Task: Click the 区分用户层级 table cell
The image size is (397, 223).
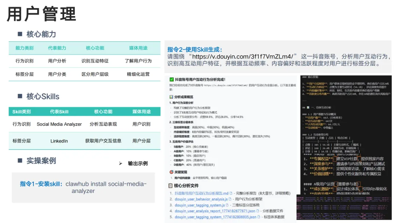Action: pyautogui.click(x=95, y=74)
